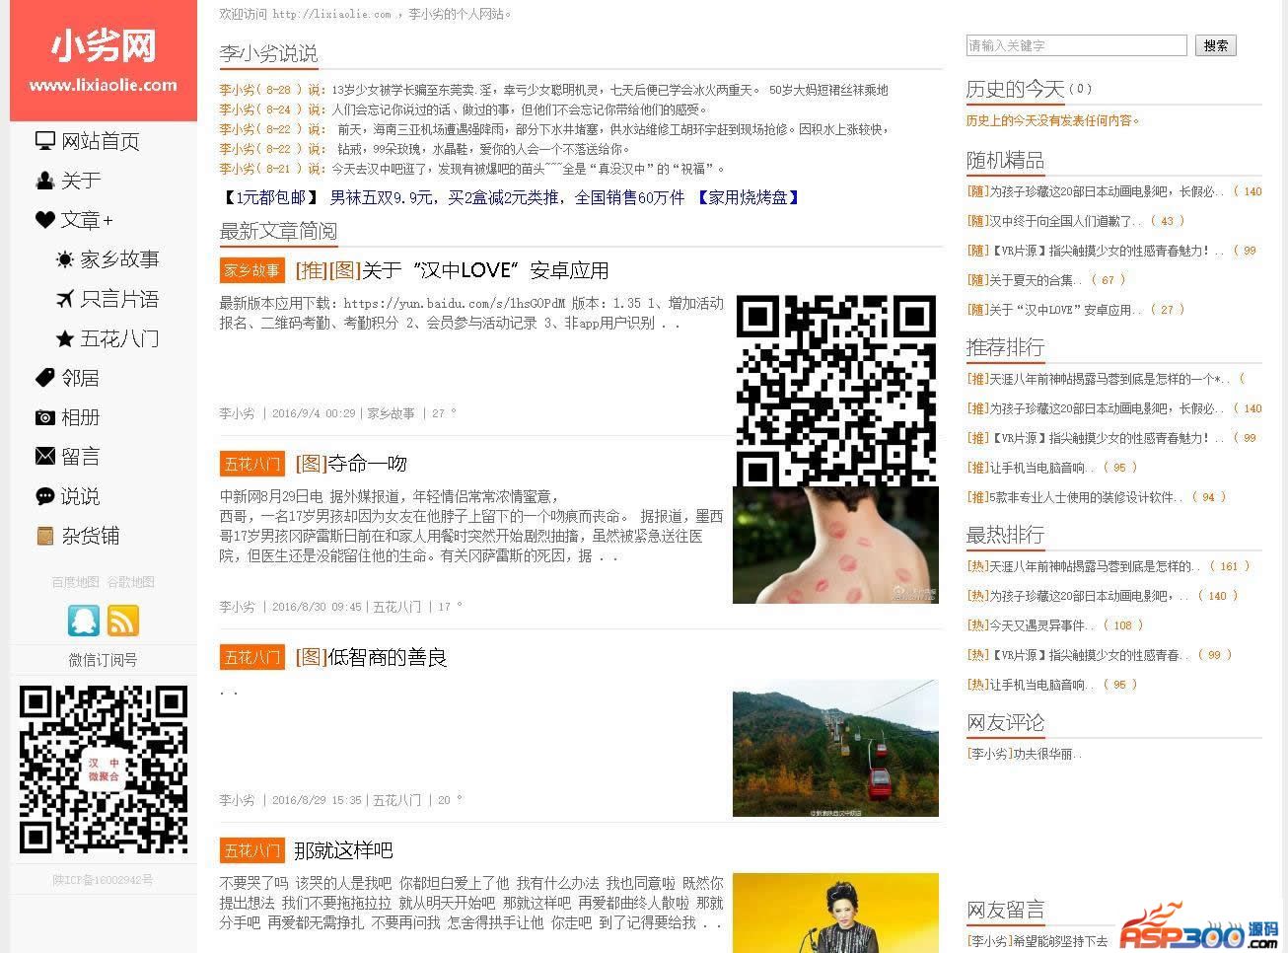Click the 【家用烧烤盘】 promo link
Screen dimensions: 1288x953
[x=748, y=197]
